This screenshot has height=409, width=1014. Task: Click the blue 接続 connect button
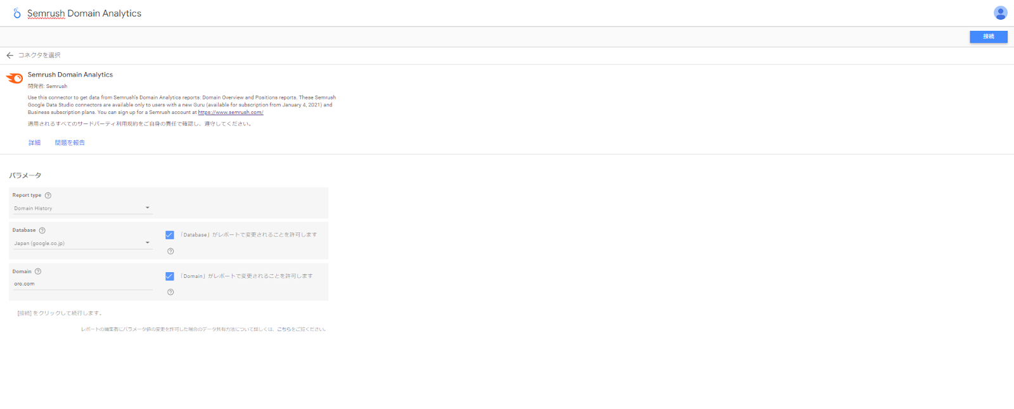pos(988,37)
